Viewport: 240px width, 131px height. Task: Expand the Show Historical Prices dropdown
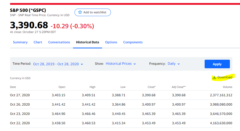click(121, 64)
